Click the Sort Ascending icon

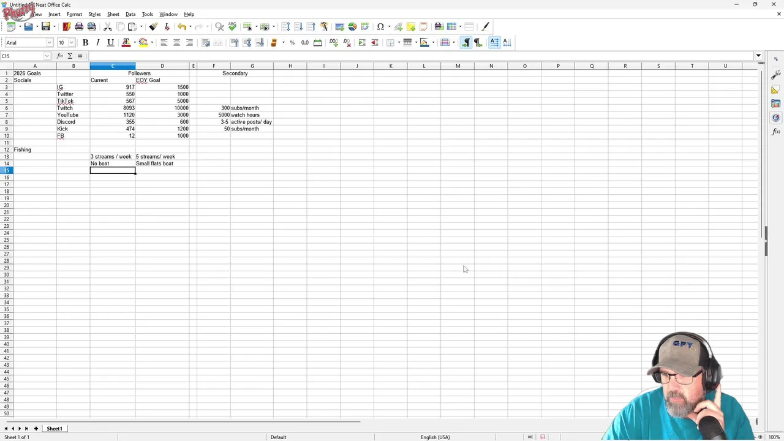[x=298, y=26]
